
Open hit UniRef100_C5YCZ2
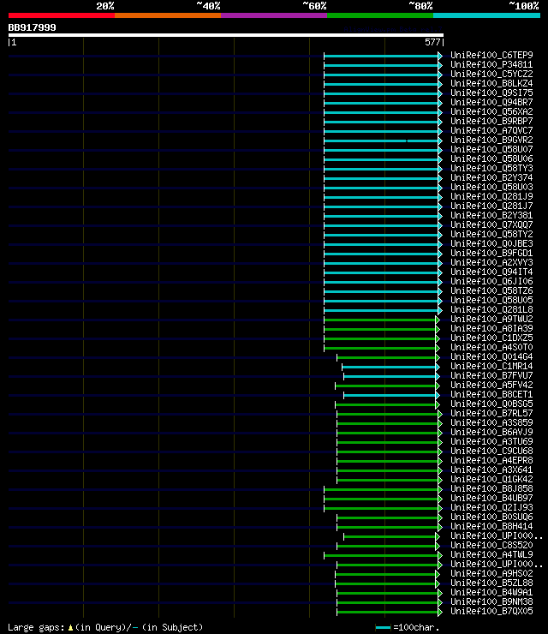491,74
